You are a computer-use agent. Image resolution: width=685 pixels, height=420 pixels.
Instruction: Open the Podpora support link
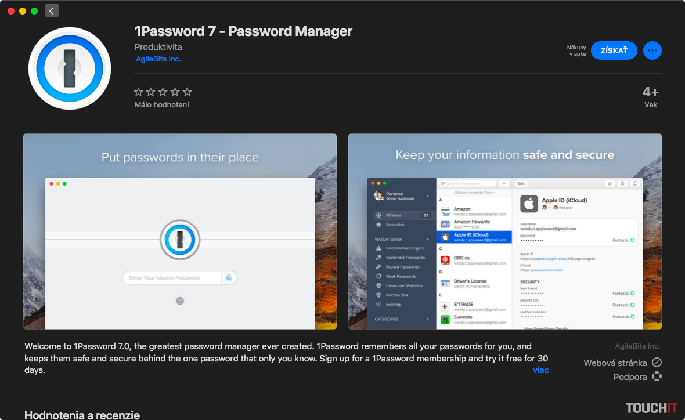[630, 376]
